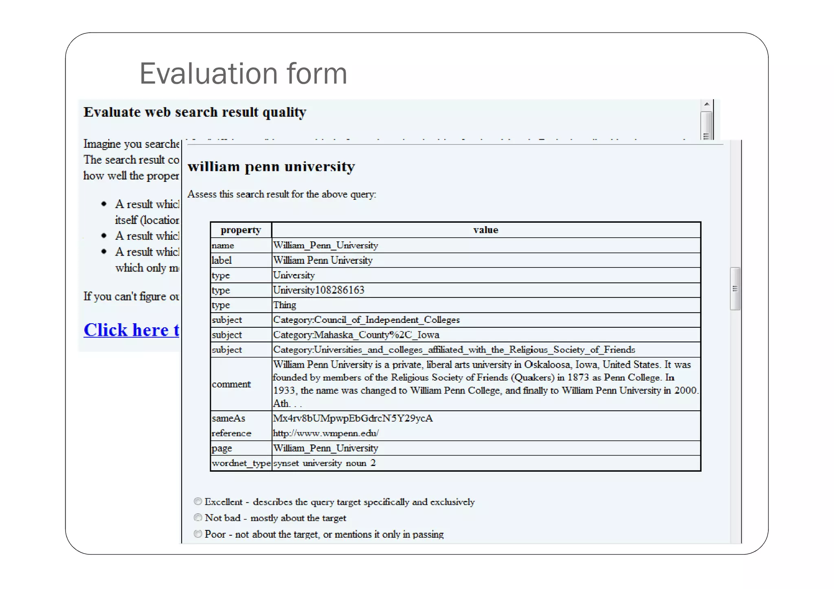Click the front window vertical scrollbar thumb
834x589 pixels.
point(735,289)
